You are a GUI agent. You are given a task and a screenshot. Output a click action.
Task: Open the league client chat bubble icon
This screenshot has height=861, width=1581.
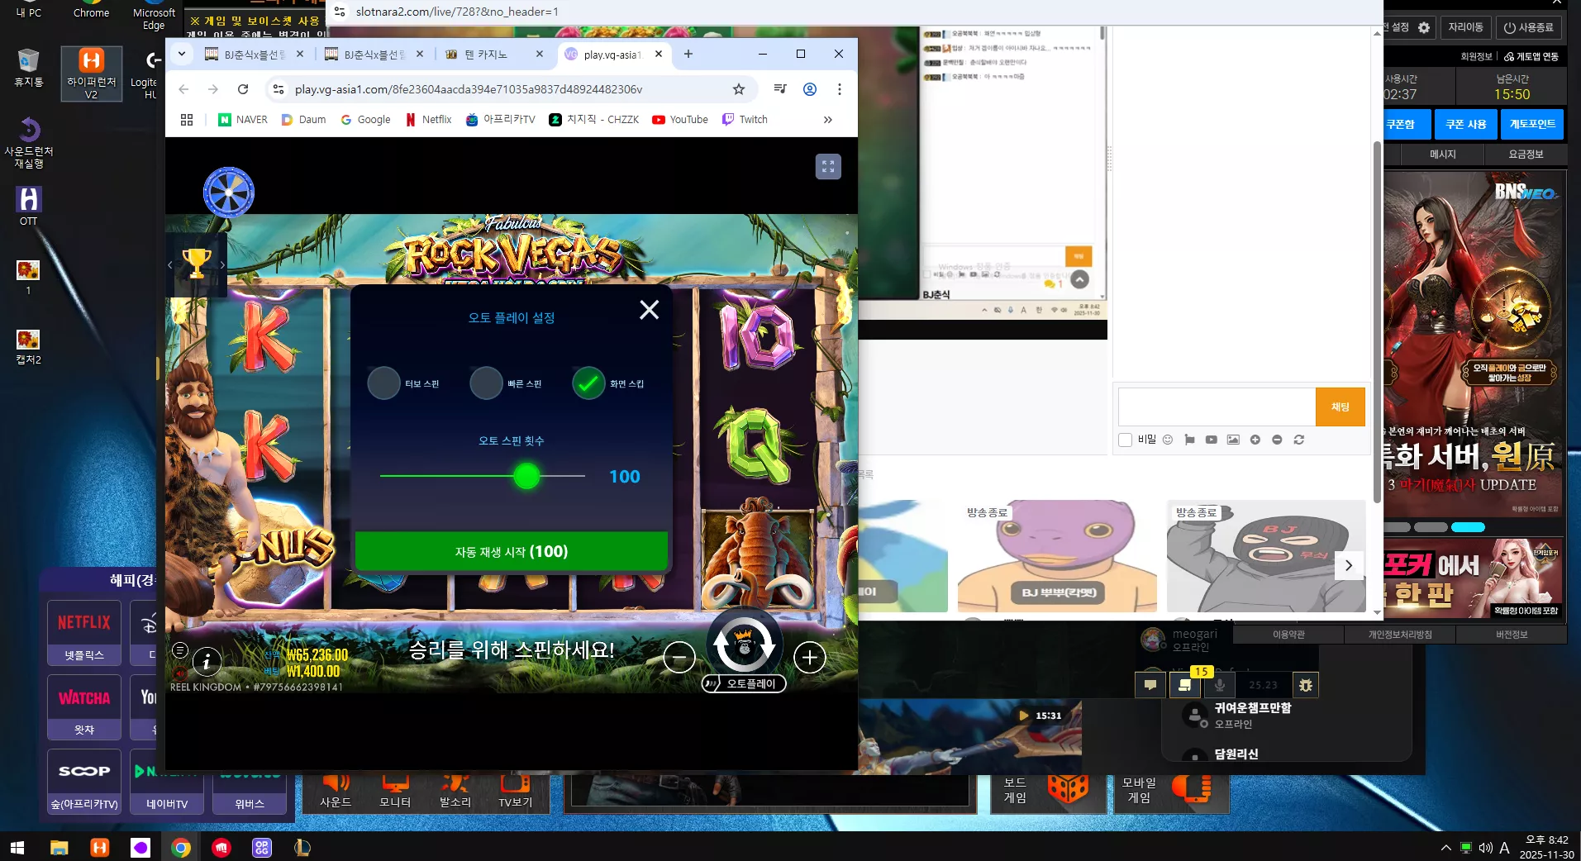1150,685
